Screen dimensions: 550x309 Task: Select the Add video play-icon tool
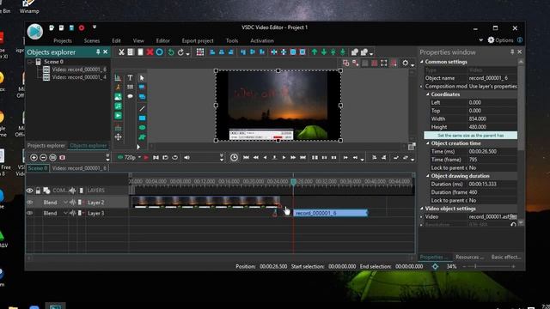[x=119, y=116]
